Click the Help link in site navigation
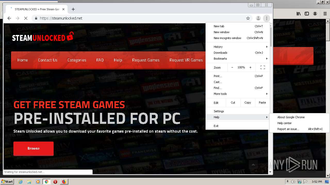The width and height of the screenshot is (330, 185). (118, 60)
